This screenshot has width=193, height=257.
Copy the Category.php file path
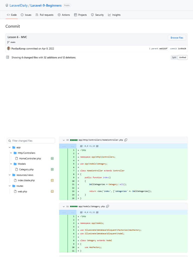click(108, 206)
